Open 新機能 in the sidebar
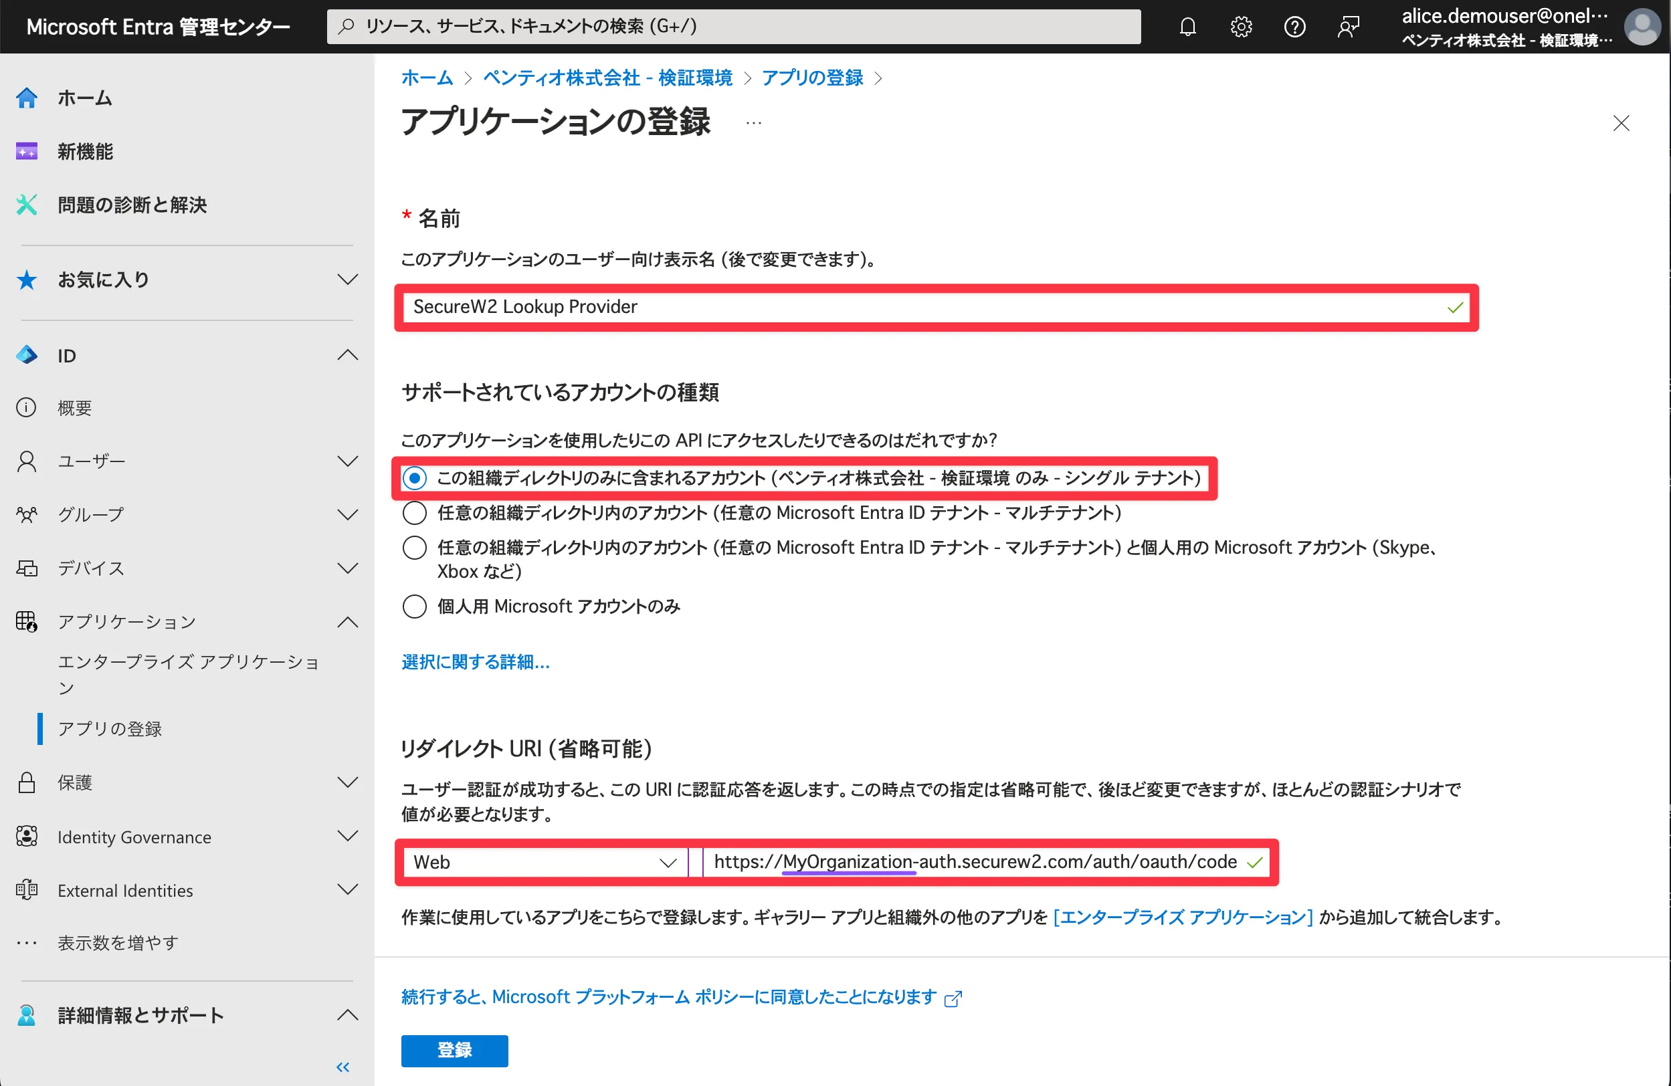The height and width of the screenshot is (1086, 1671). [85, 151]
